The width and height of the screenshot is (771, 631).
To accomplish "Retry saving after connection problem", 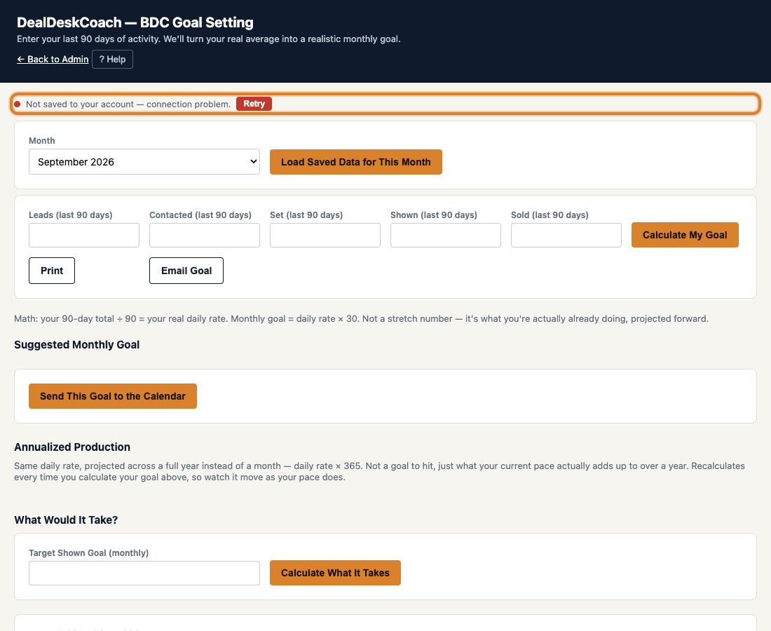I will point(254,104).
